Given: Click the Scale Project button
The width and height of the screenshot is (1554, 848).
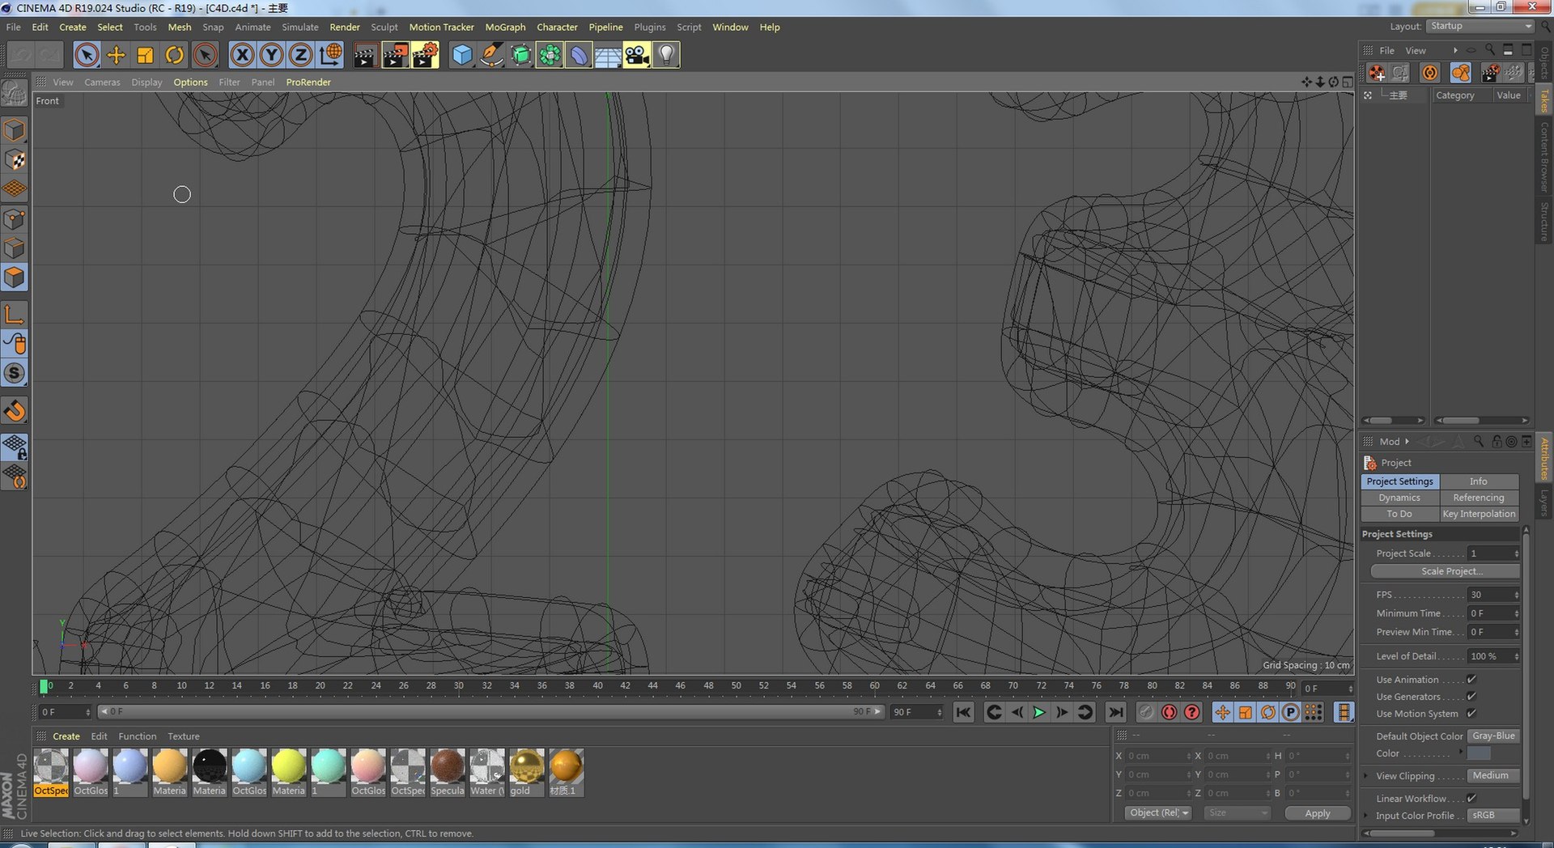Looking at the screenshot, I should (1445, 571).
